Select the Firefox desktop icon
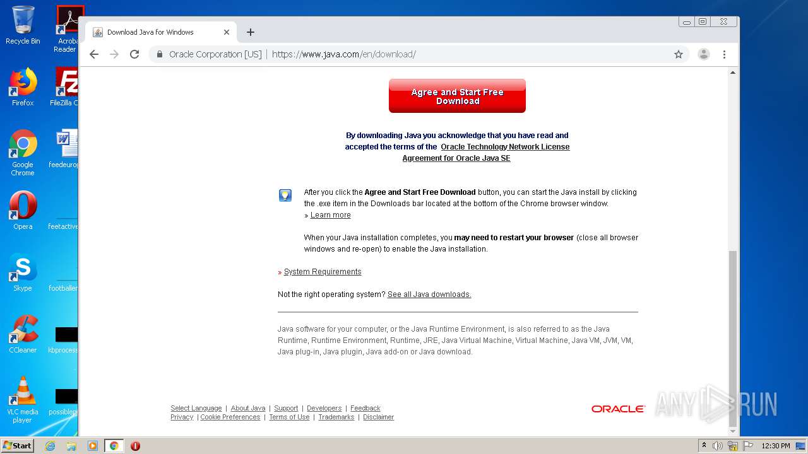 pos(23,87)
